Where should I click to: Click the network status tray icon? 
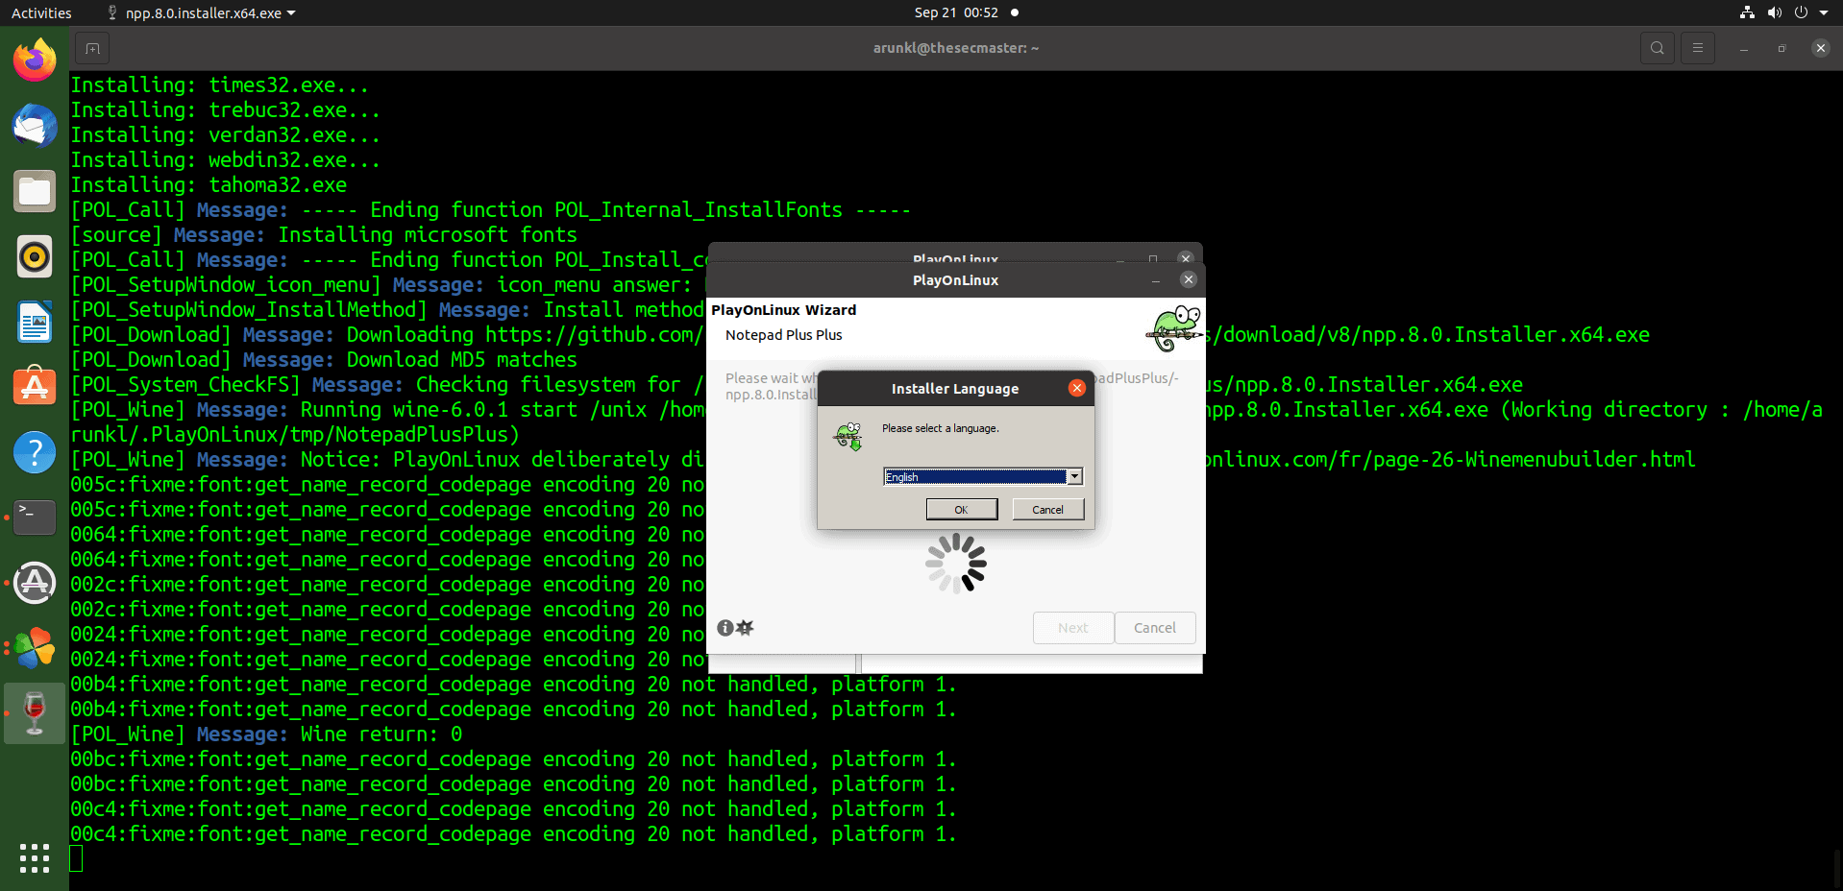[x=1747, y=12]
